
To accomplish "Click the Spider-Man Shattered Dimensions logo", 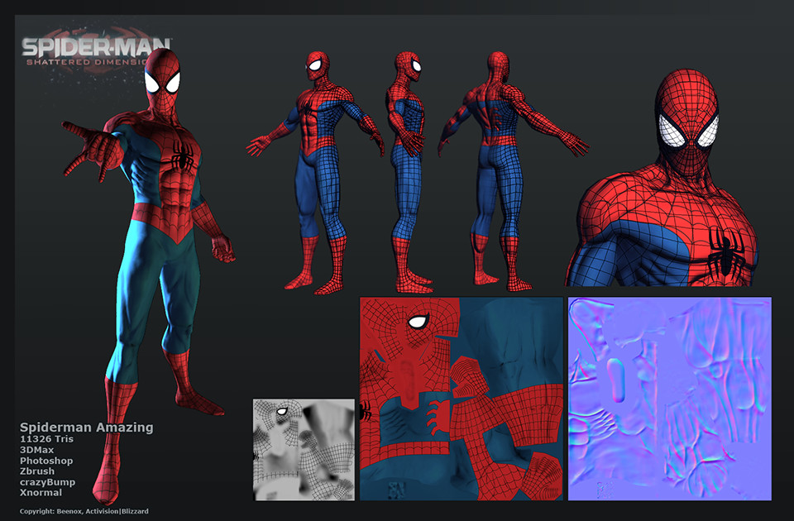I will tap(95, 51).
